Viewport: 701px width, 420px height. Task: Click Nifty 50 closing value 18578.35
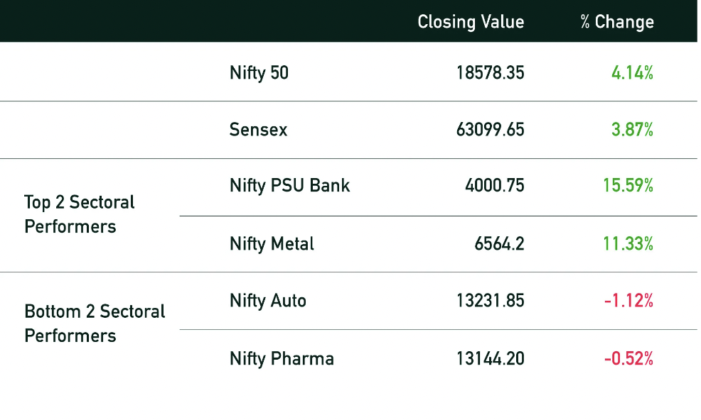(x=490, y=73)
